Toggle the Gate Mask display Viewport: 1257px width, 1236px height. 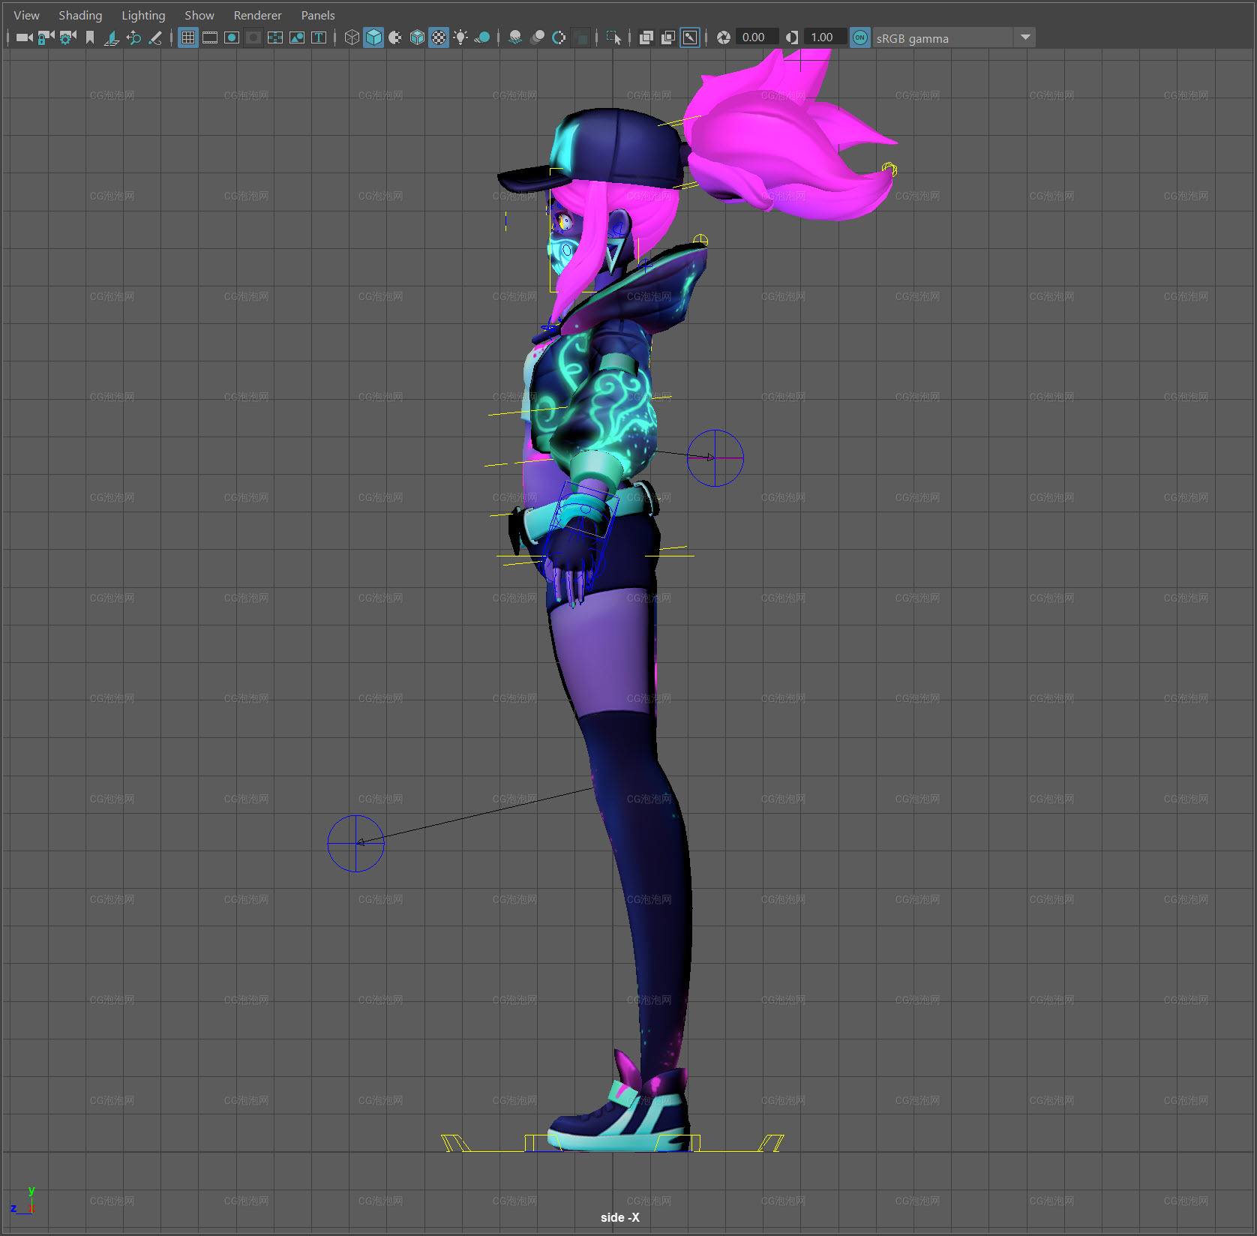(253, 37)
